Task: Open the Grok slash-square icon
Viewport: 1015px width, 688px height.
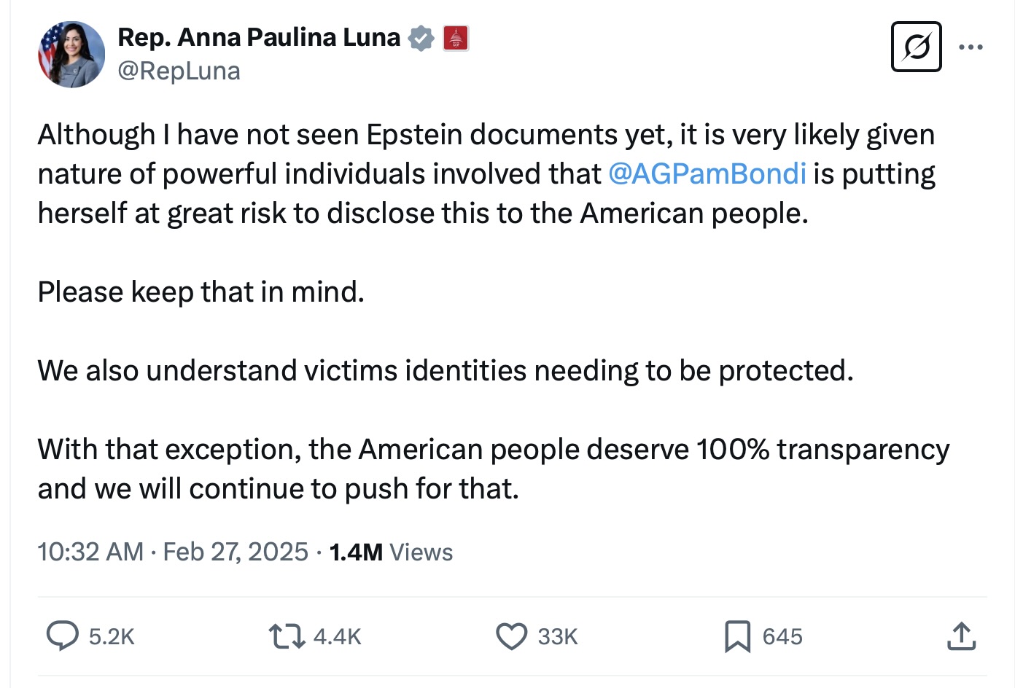Action: tap(916, 47)
